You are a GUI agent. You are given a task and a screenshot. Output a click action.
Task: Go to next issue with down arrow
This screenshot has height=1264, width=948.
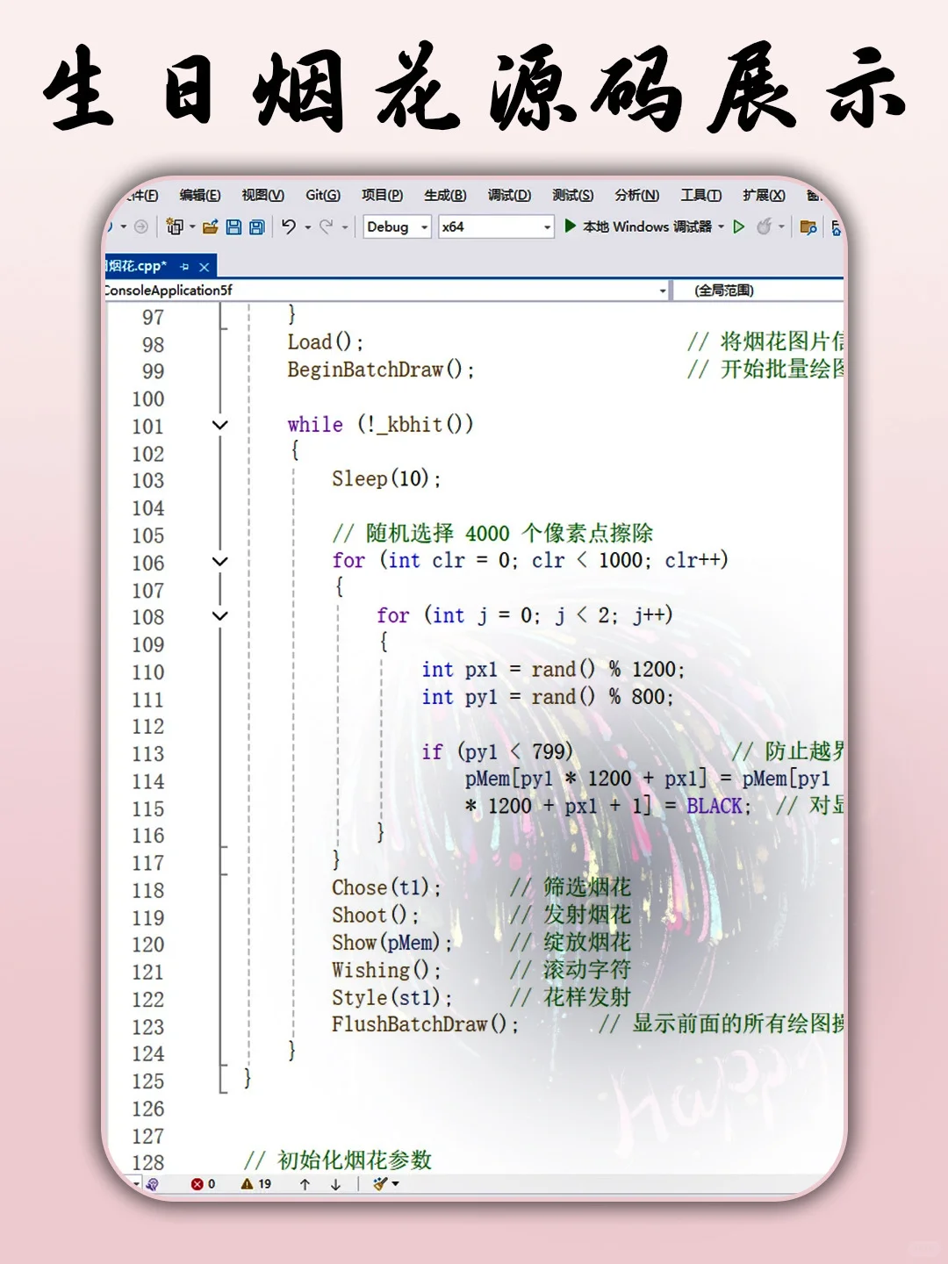pos(335,1184)
